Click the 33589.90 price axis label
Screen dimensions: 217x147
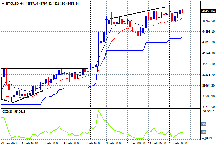pyautogui.click(x=208, y=96)
